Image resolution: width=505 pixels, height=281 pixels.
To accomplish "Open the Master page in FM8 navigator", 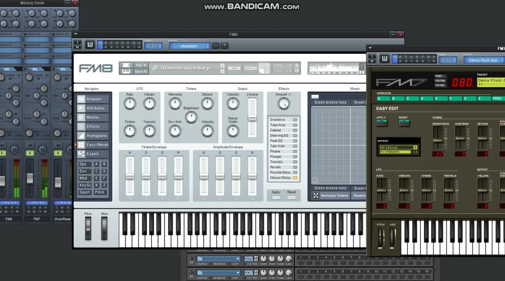I will click(93, 117).
